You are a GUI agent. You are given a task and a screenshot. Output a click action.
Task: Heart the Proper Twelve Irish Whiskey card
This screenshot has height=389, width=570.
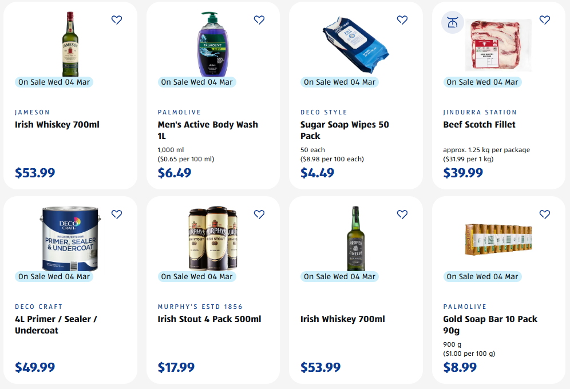point(402,215)
